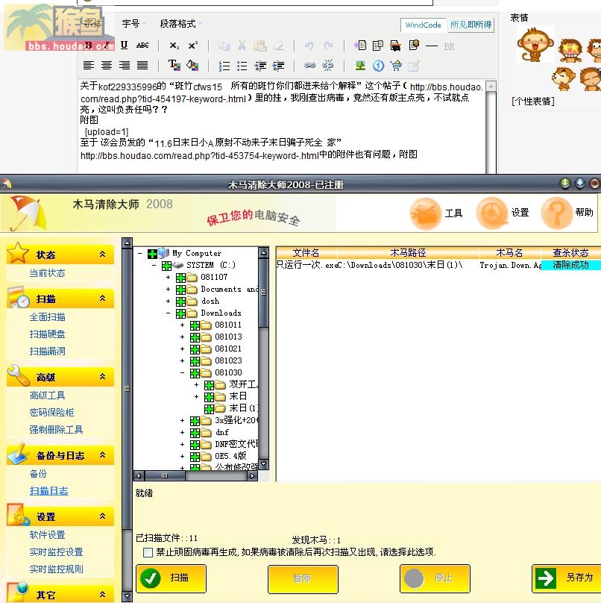This screenshot has width=601, height=603.
Task: Open the 强制删除工具 force delete tool
Action: (56, 430)
